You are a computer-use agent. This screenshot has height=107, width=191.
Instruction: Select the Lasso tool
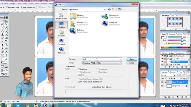coord(2,24)
